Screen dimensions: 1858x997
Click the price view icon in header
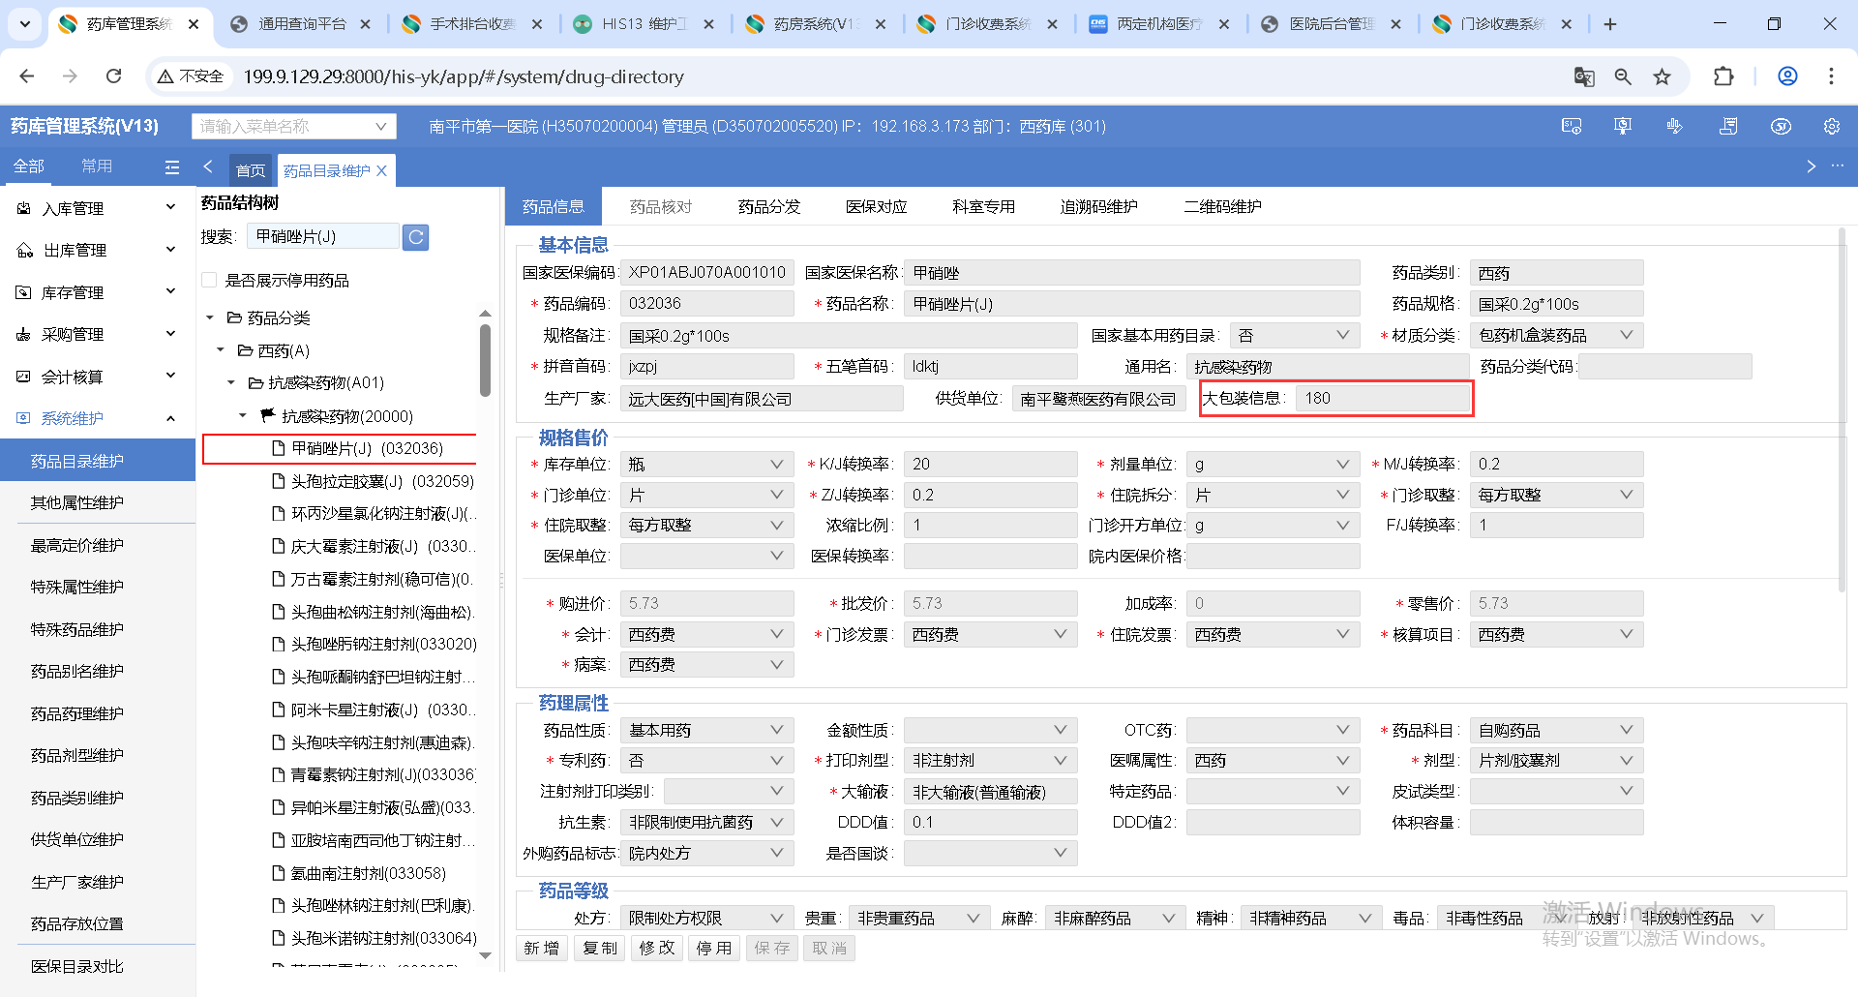pyautogui.click(x=1572, y=127)
